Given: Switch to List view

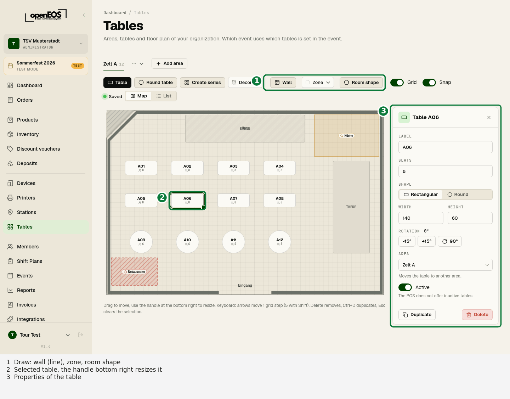Looking at the screenshot, I should pyautogui.click(x=164, y=96).
